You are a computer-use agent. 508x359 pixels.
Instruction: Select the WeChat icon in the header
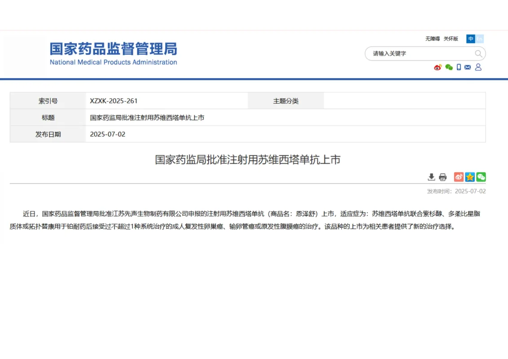click(448, 67)
